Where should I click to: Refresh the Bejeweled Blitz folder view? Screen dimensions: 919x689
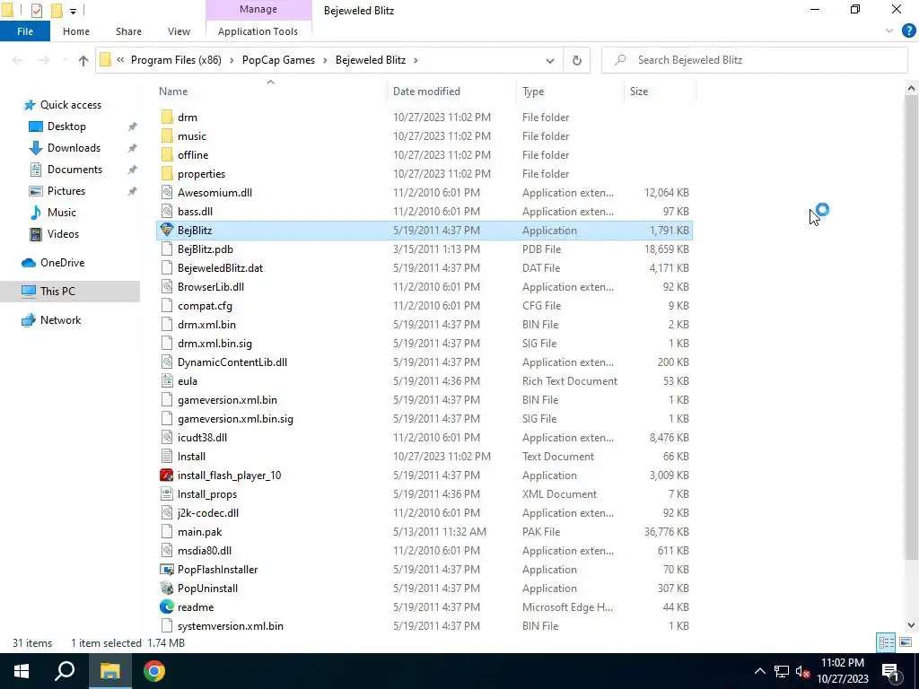point(577,60)
